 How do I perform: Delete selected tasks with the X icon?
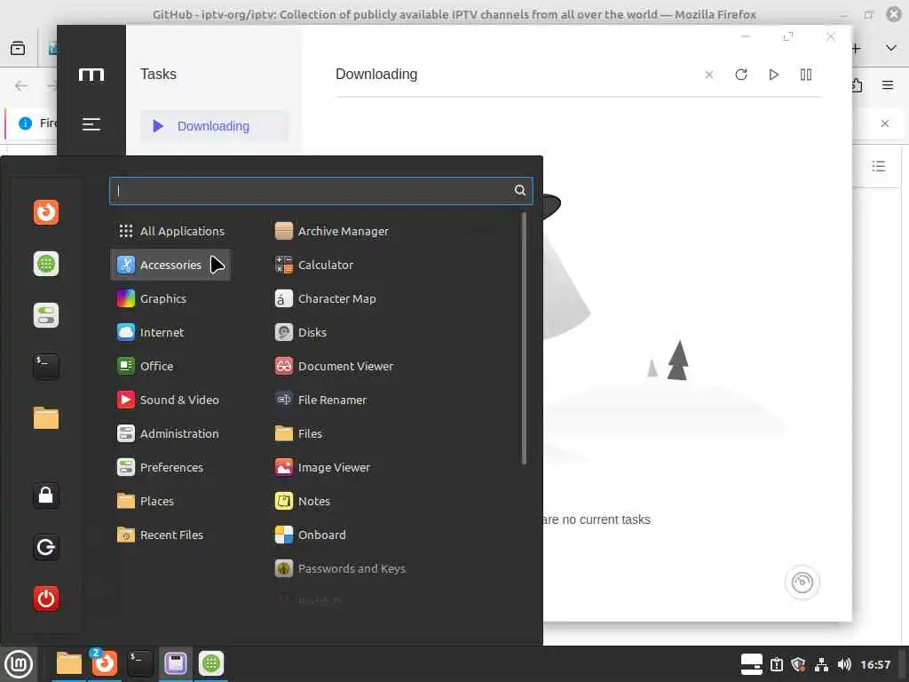(709, 75)
